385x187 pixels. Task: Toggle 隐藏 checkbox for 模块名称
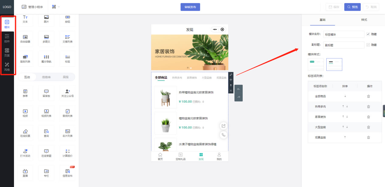click(368, 34)
